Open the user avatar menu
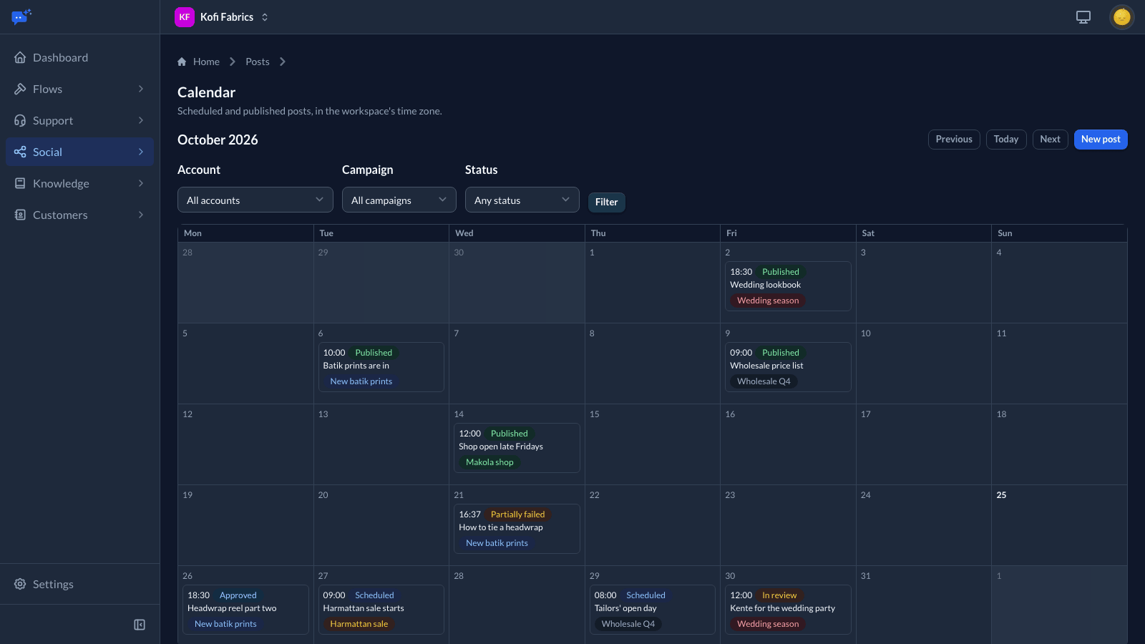Viewport: 1145px width, 644px height. (x=1121, y=17)
